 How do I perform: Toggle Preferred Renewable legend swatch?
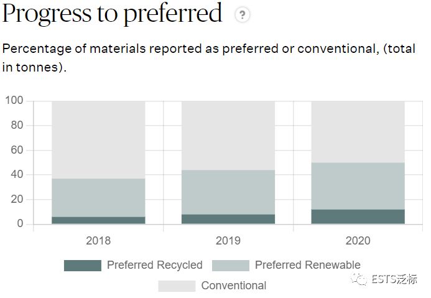231,266
